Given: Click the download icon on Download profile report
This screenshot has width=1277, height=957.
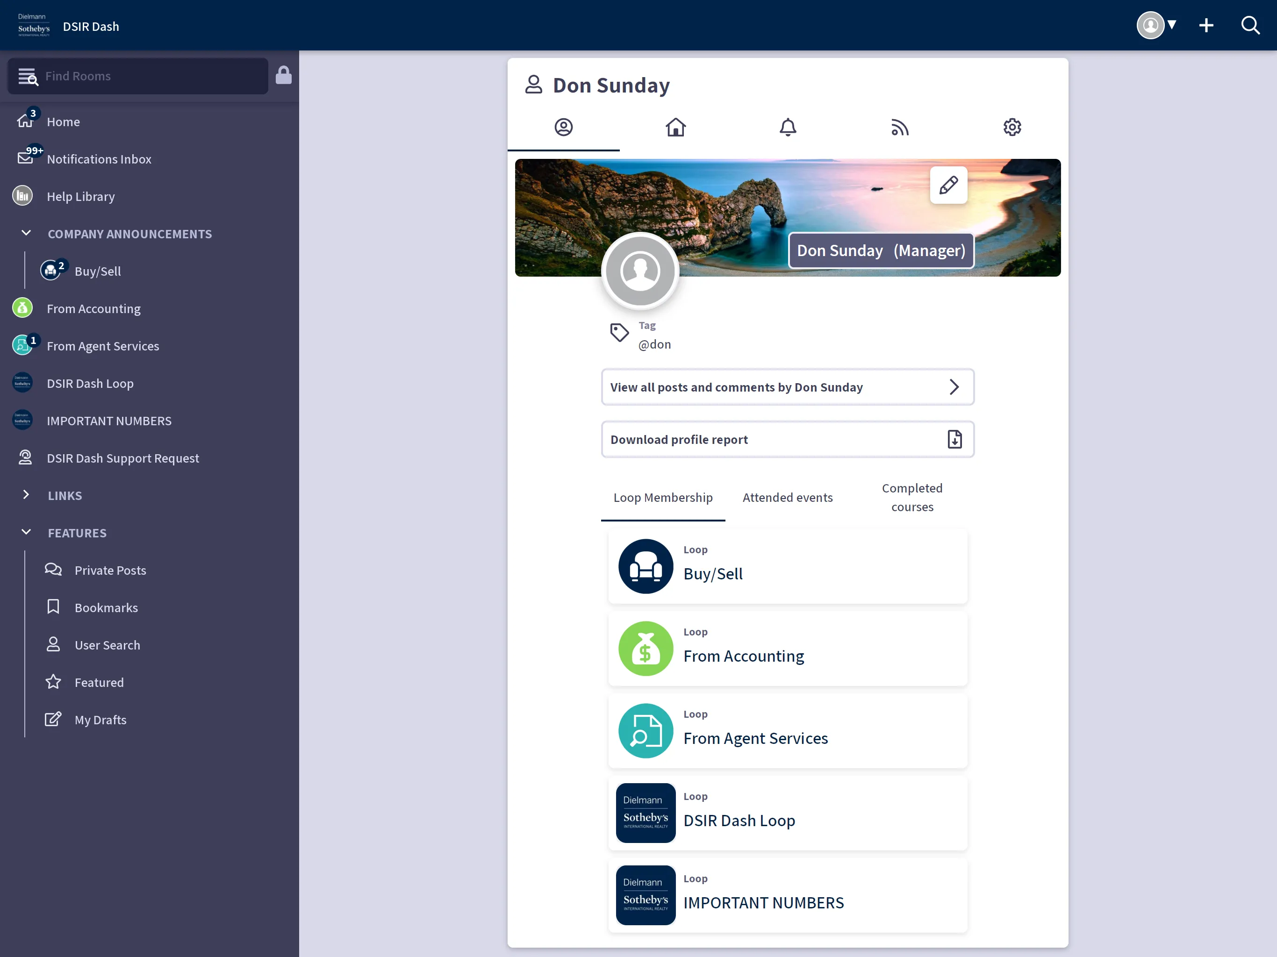Looking at the screenshot, I should point(954,439).
